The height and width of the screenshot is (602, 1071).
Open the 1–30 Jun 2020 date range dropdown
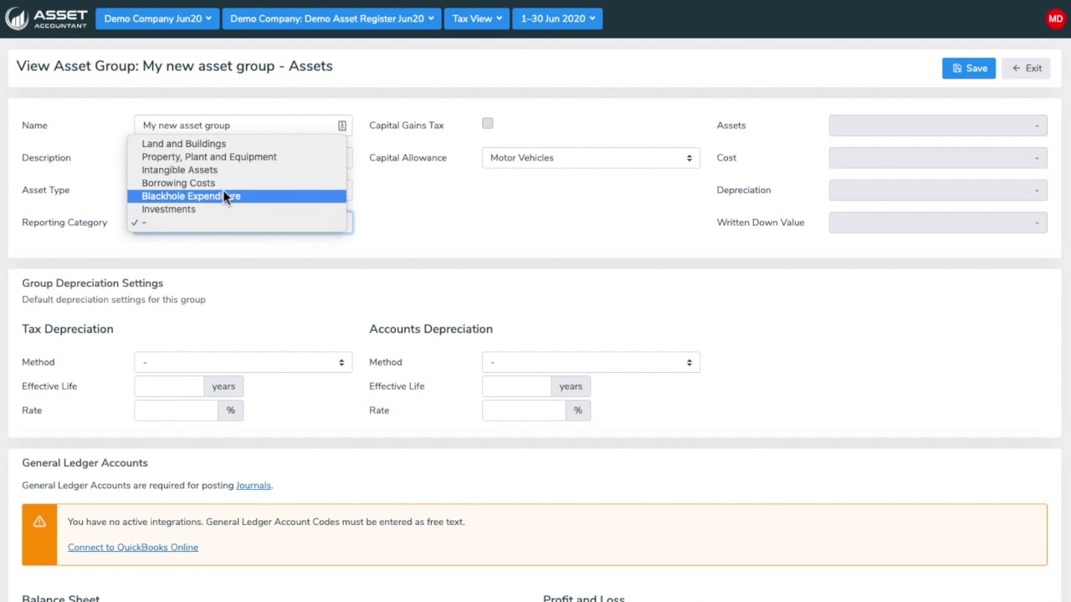point(557,18)
